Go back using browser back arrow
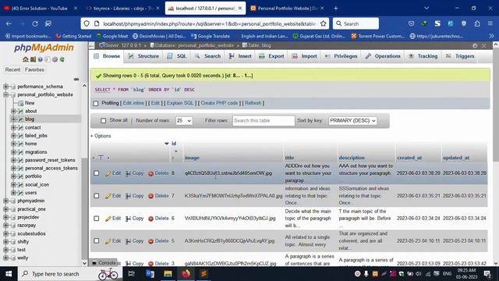This screenshot has height=281, width=499. pos(9,23)
